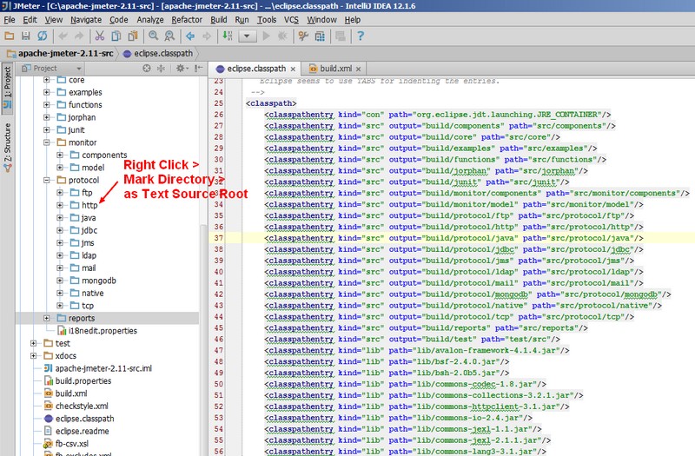Click the Find magnifier icon in toolbar
This screenshot has width=695, height=456.
tap(154, 36)
